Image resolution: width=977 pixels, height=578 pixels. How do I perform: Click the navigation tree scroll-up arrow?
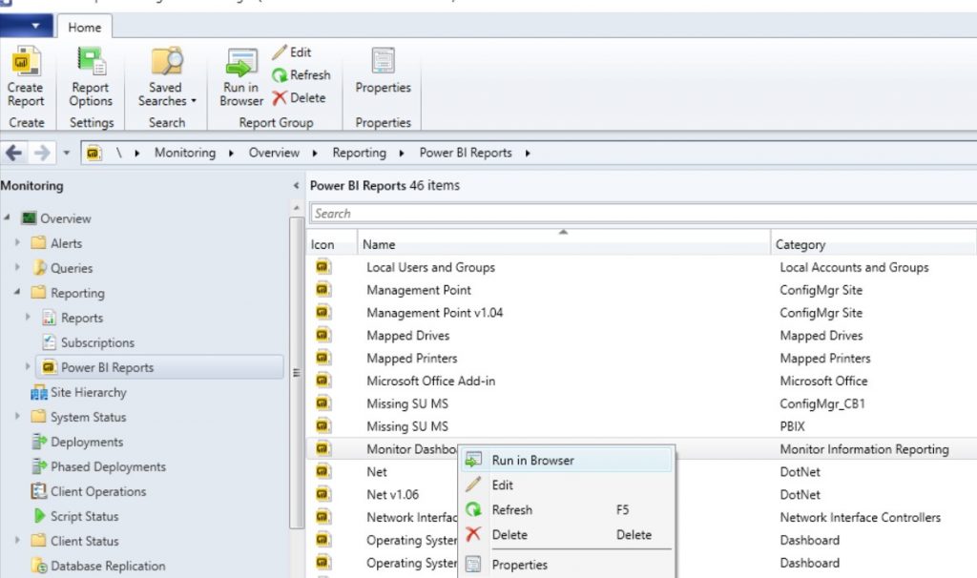pyautogui.click(x=296, y=207)
